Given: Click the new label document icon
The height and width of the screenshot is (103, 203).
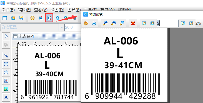Looking at the screenshot, I should pyautogui.click(x=4, y=18).
